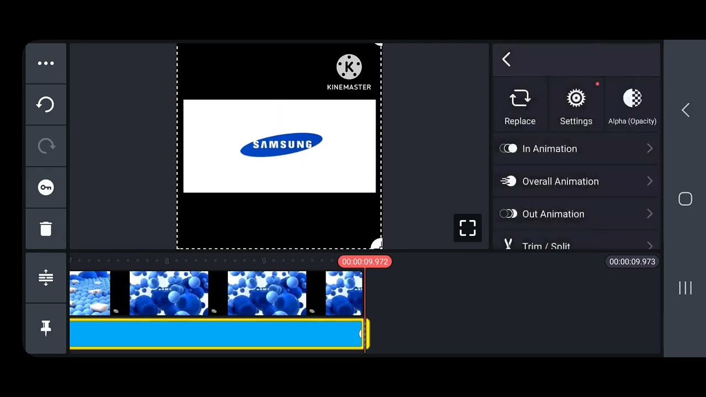Viewport: 706px width, 397px height.
Task: Redo the last undone edit
Action: pyautogui.click(x=46, y=146)
